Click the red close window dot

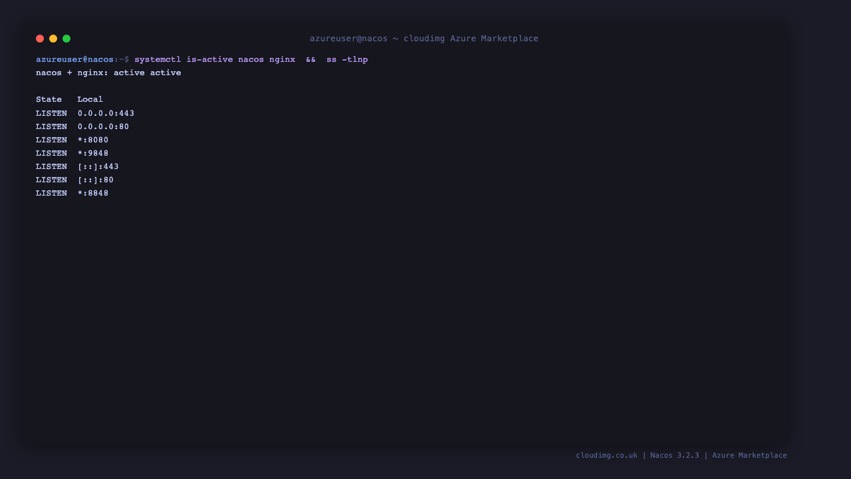(40, 39)
